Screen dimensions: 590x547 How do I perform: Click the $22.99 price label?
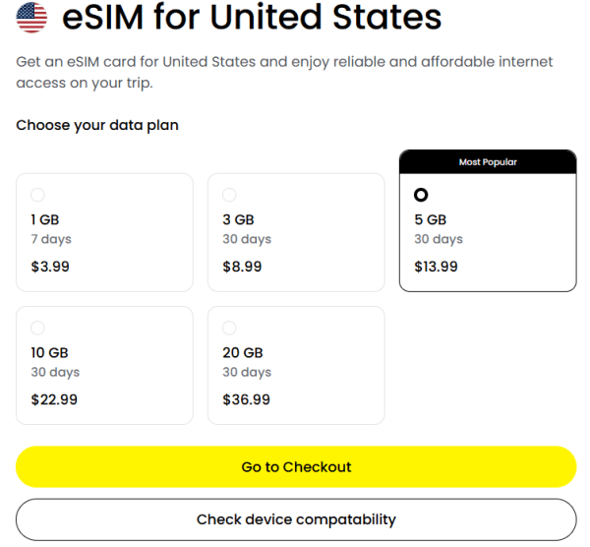pyautogui.click(x=54, y=399)
